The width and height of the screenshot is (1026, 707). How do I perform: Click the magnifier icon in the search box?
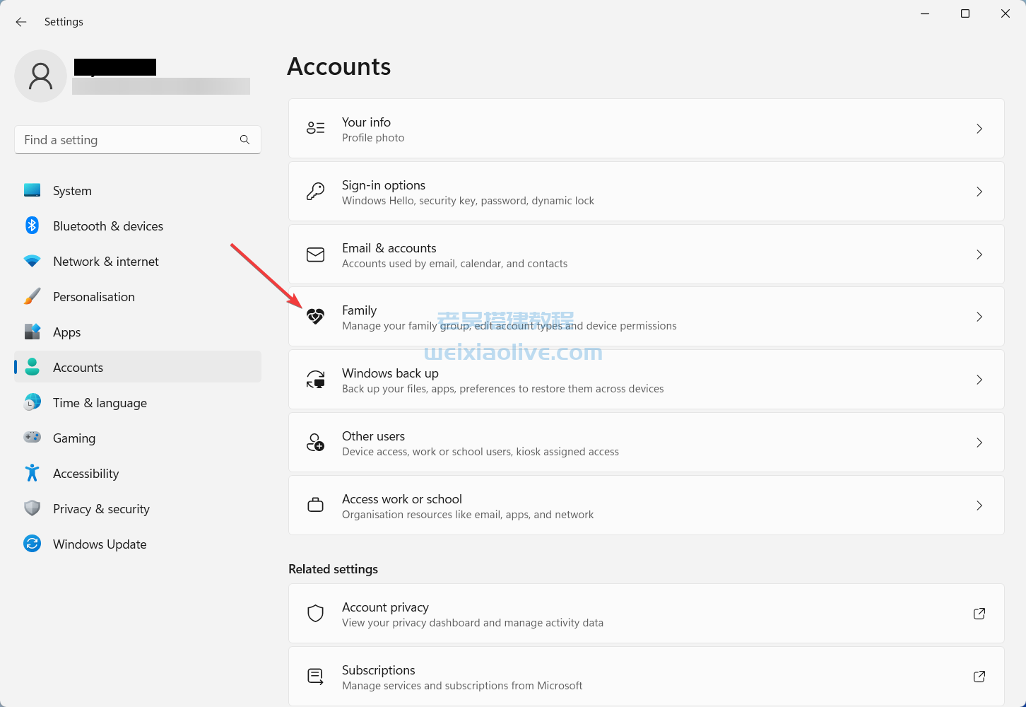coord(244,140)
